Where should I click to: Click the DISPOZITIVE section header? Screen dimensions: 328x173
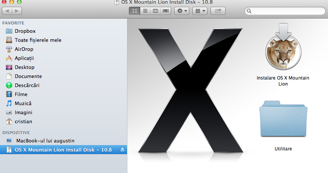[16, 133]
